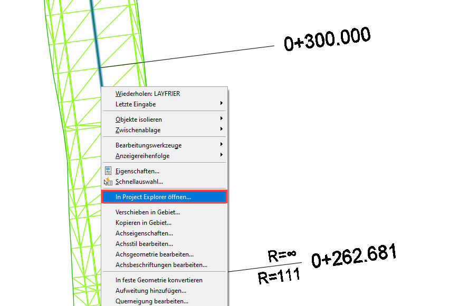
Task: Select Achsbeschriftungen bearbeiten
Action: pos(161,265)
